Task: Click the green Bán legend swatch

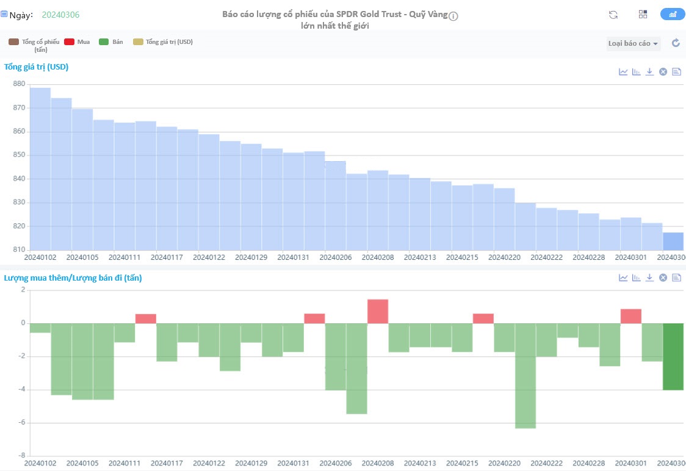Action: [104, 42]
